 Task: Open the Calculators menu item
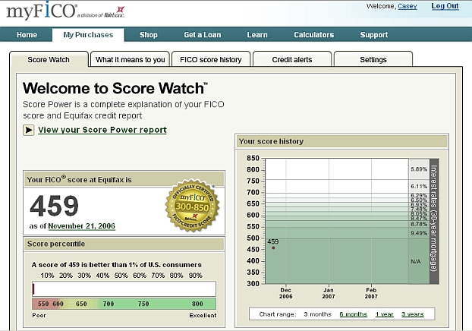313,35
